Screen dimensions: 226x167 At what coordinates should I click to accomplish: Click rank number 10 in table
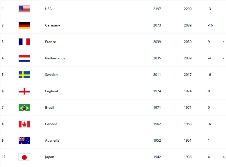pos(4,157)
